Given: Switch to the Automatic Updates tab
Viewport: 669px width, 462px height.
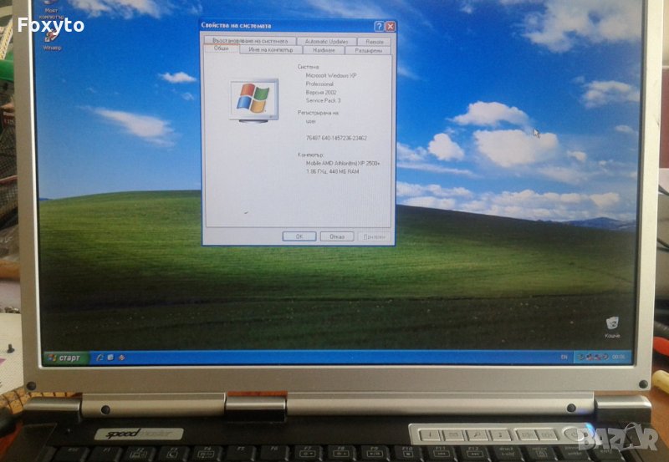Looking at the screenshot, I should 327,41.
